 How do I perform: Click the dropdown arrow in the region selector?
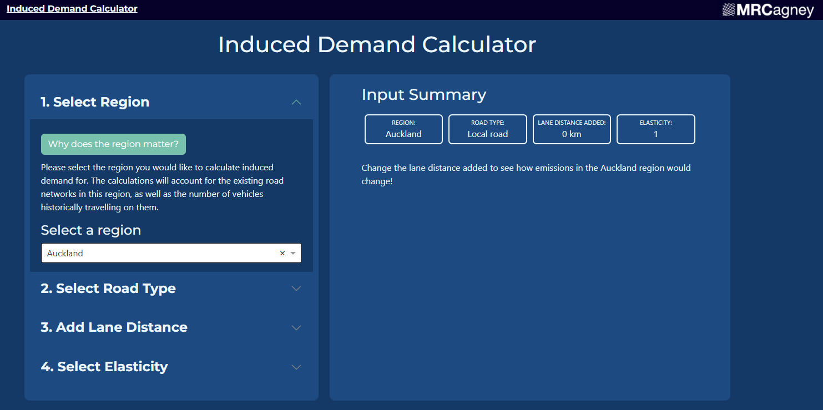click(x=293, y=254)
